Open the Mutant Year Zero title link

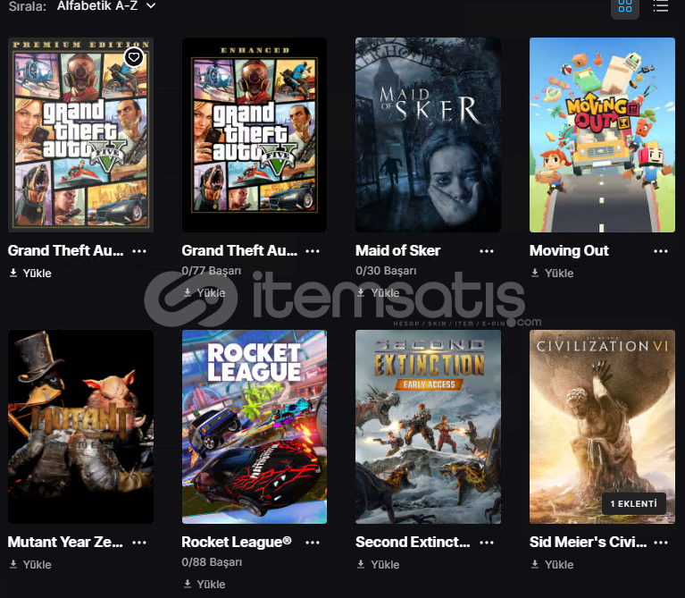pos(65,542)
